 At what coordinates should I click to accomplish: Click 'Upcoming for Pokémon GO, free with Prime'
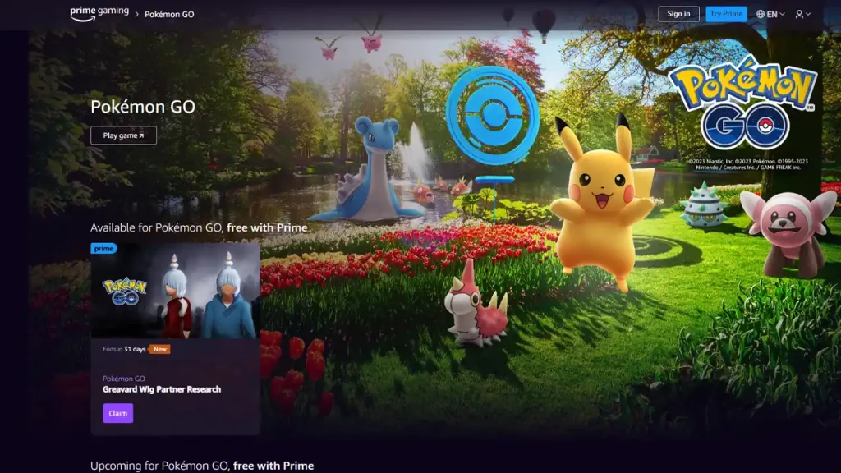pyautogui.click(x=202, y=466)
